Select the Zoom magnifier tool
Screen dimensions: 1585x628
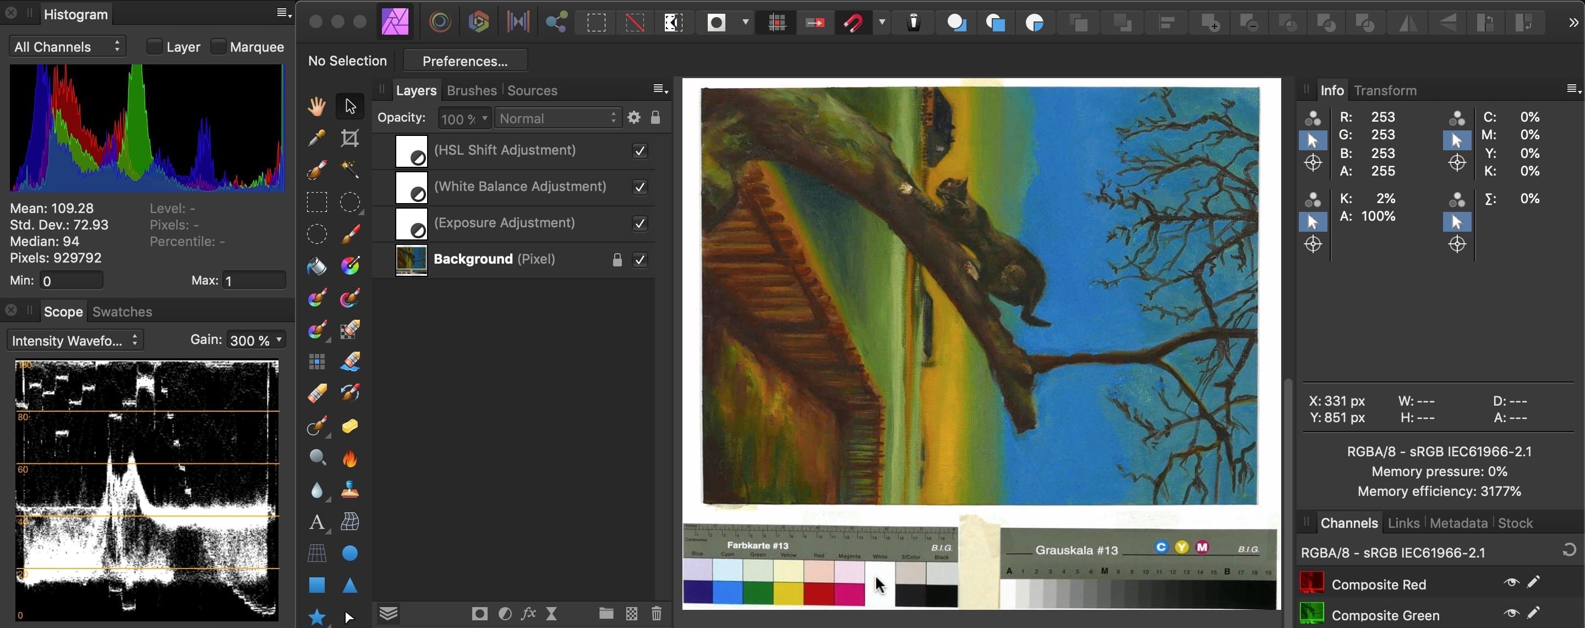[317, 457]
